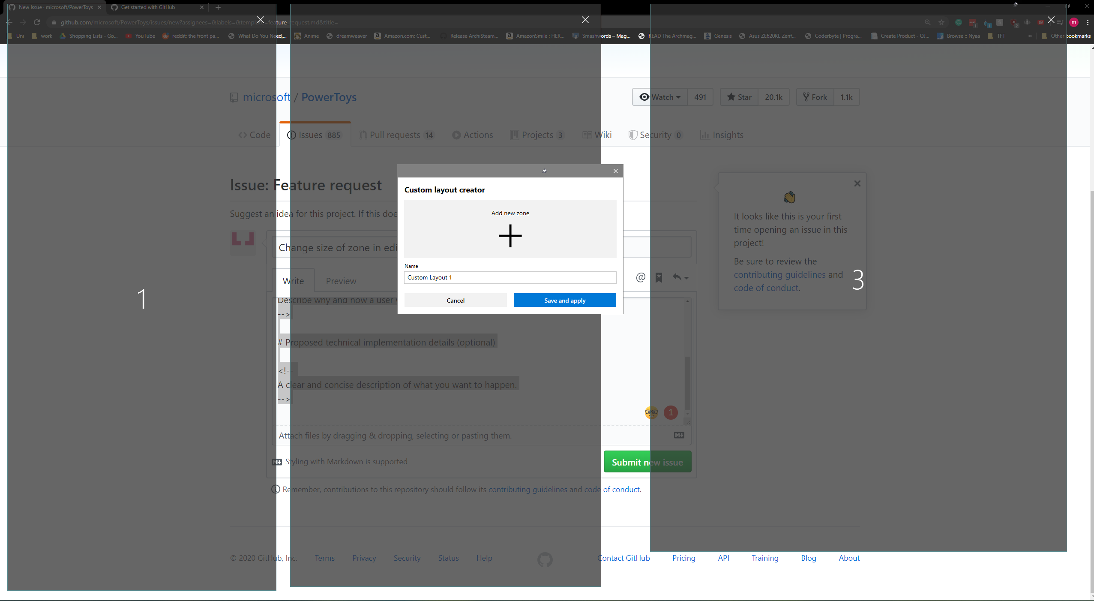
Task: Close the Custom layout creator dialog
Action: click(x=615, y=171)
